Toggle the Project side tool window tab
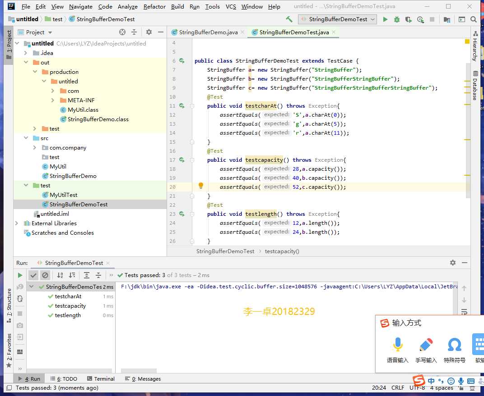 coord(9,45)
